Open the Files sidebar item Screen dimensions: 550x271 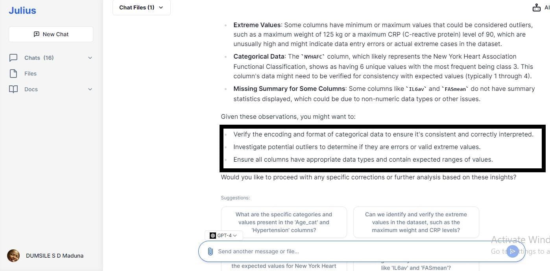(x=30, y=74)
